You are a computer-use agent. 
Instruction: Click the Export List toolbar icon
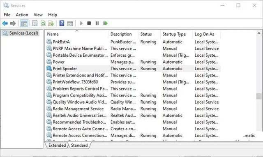51,23
